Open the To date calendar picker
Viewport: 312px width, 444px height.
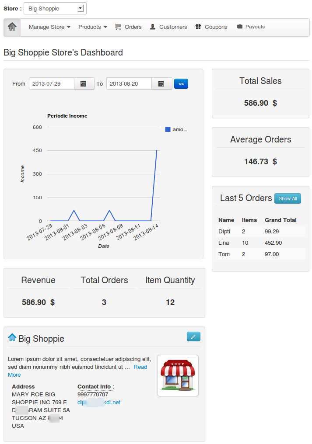click(161, 84)
